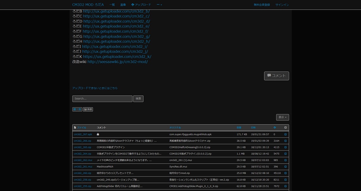Switch to image view toggle 画像
Viewport: 361px width, 191px height.
click(x=88, y=109)
